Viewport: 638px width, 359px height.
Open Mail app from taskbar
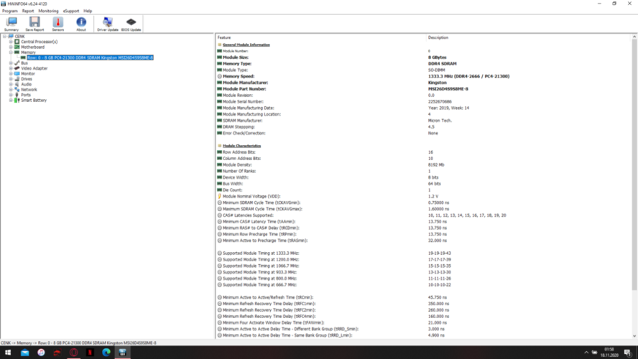(25, 353)
